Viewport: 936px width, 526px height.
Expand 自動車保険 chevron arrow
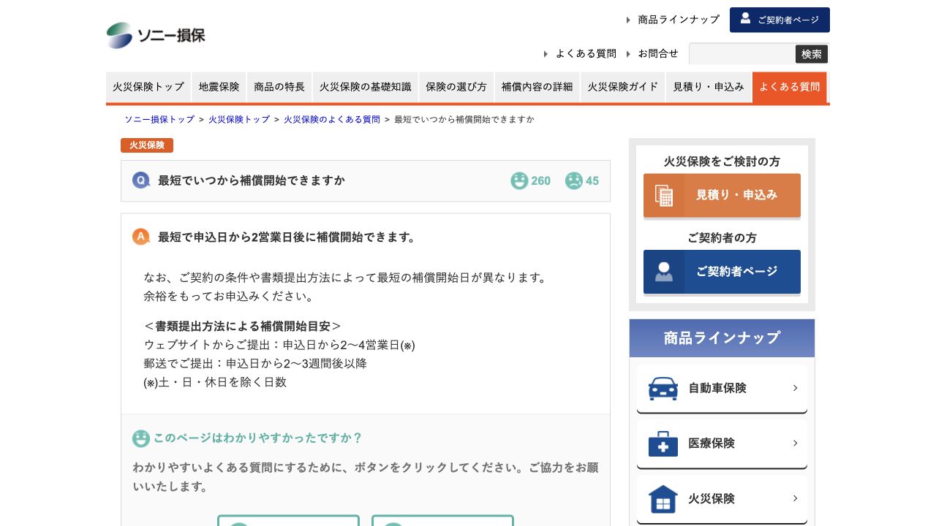[795, 388]
